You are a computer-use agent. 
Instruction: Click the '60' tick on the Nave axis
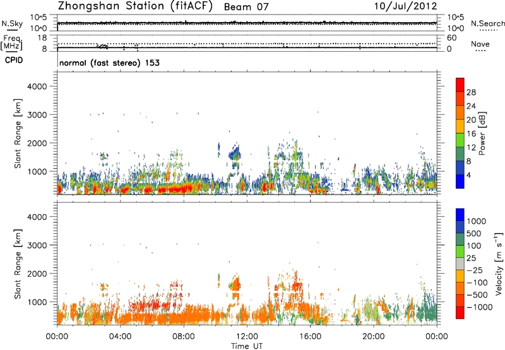452,38
